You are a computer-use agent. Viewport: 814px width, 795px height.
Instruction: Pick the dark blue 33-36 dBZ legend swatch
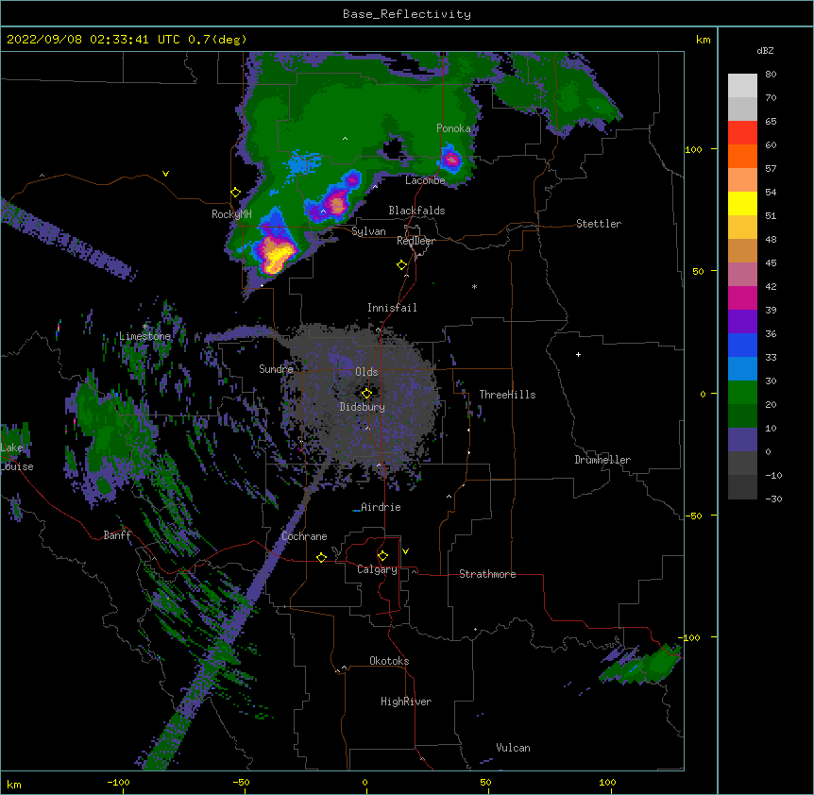742,345
